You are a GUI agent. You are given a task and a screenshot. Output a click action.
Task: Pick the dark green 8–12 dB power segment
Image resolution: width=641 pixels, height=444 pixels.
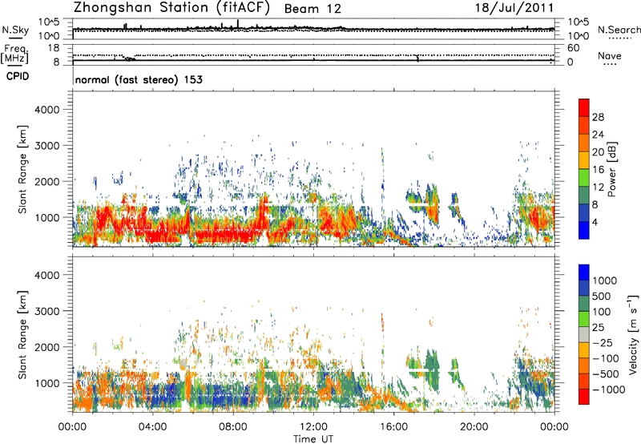coord(584,196)
